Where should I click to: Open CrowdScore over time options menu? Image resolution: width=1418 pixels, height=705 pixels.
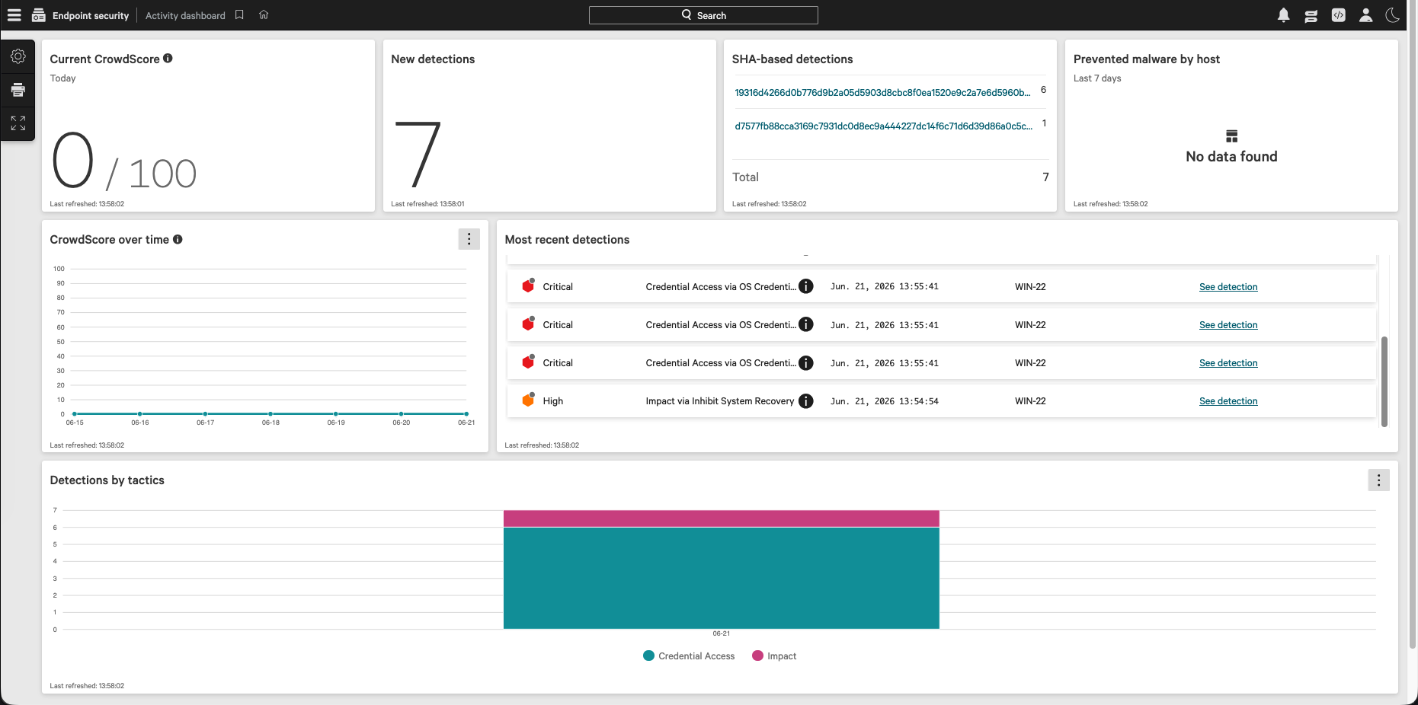469,239
